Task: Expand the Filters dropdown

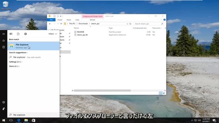Action: (53, 34)
